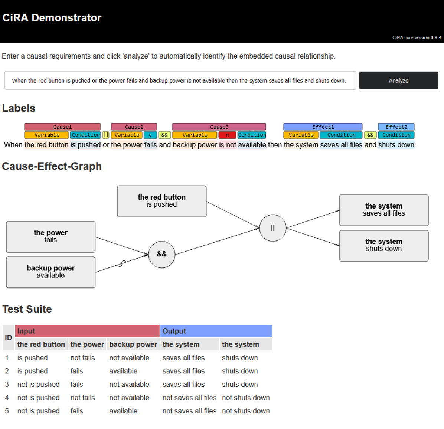Viewport: 444px width, 429px height.
Task: Click row 5 'not shuts down' cell
Action: coord(246,411)
